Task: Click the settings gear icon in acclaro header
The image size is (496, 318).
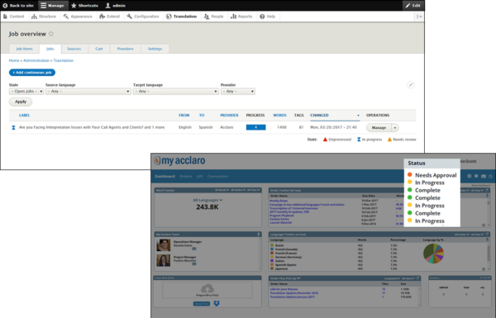Action: pyautogui.click(x=476, y=176)
